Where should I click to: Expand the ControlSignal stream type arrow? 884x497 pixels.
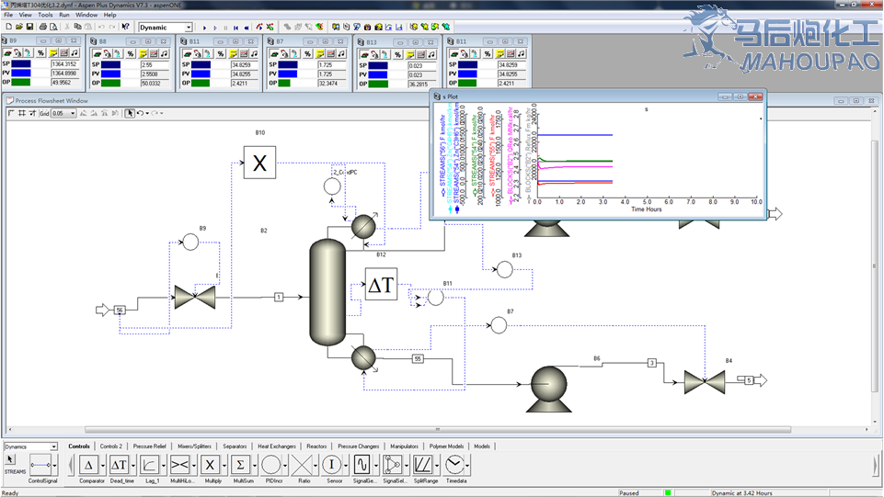coord(54,465)
